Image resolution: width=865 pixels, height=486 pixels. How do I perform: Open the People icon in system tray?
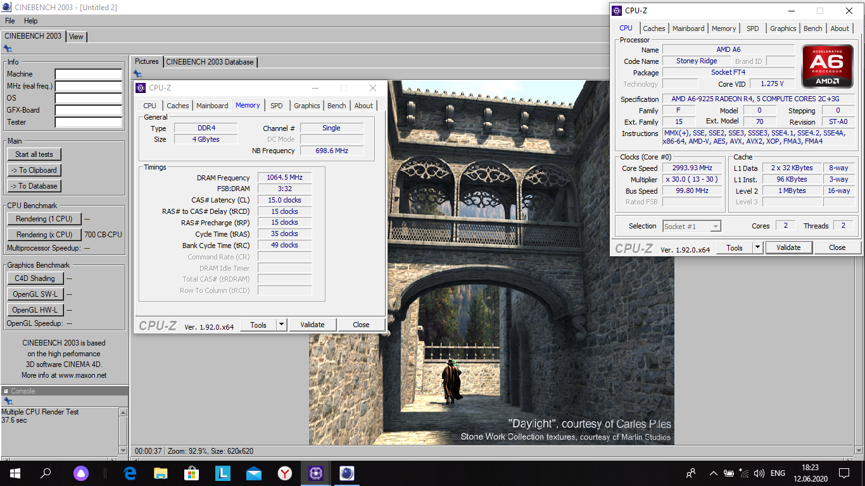691,473
